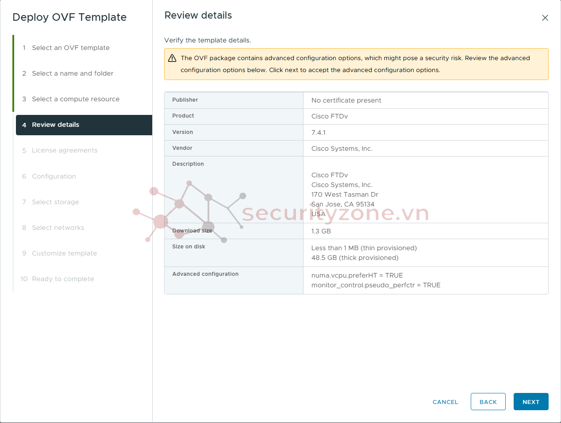This screenshot has width=561, height=423.
Task: Click the NEXT button
Action: pos(531,402)
